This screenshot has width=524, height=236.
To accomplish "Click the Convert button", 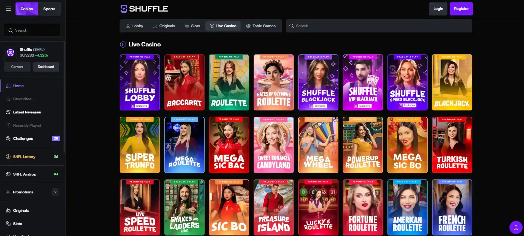I will 17,67.
